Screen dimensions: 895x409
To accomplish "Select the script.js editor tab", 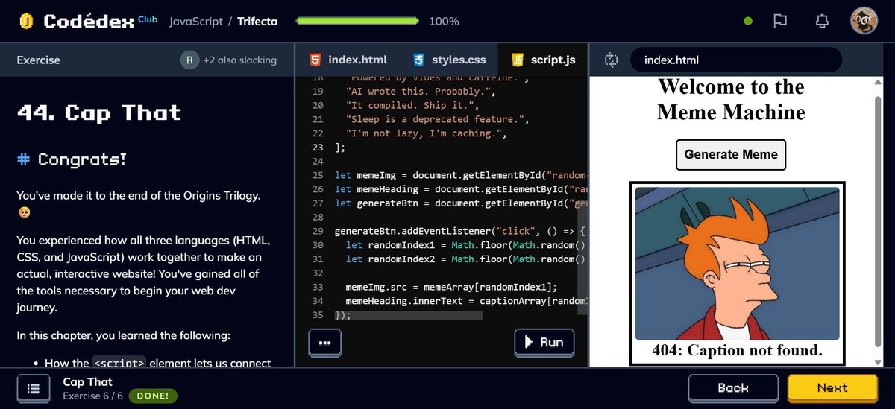I will [x=543, y=60].
